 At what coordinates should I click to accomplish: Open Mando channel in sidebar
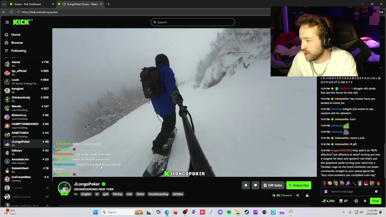[x=26, y=108]
